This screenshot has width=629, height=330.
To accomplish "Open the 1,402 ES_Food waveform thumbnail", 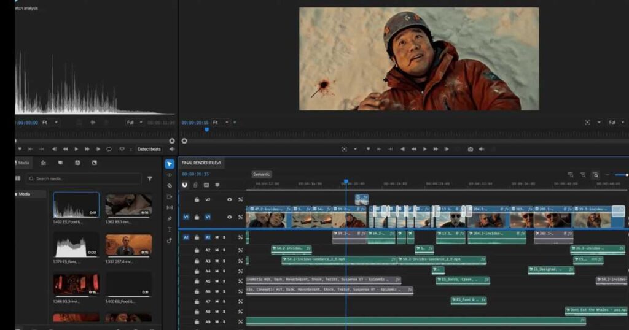I will pyautogui.click(x=76, y=205).
